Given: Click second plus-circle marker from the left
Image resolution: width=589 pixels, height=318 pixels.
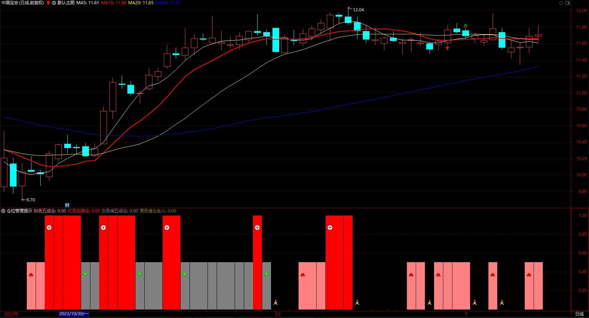Looking at the screenshot, I should [x=103, y=228].
